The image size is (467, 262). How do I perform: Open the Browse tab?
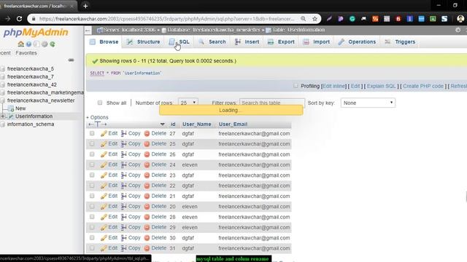[x=104, y=42]
